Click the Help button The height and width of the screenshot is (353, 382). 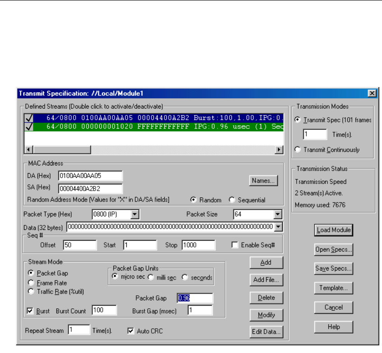(x=334, y=327)
